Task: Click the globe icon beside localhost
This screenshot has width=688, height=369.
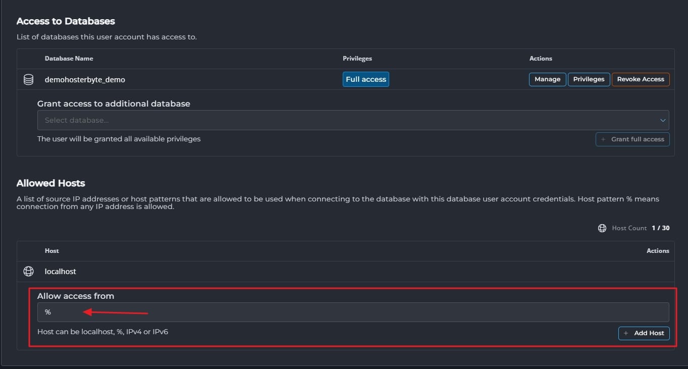Action: click(x=29, y=272)
